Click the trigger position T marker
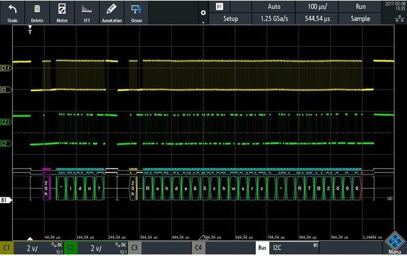The width and height of the screenshot is (407, 256). [x=30, y=30]
